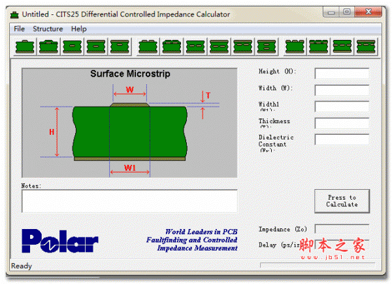This screenshot has height=284, width=392.
Task: Click the 'Ready' status bar text
Action: [x=22, y=266]
